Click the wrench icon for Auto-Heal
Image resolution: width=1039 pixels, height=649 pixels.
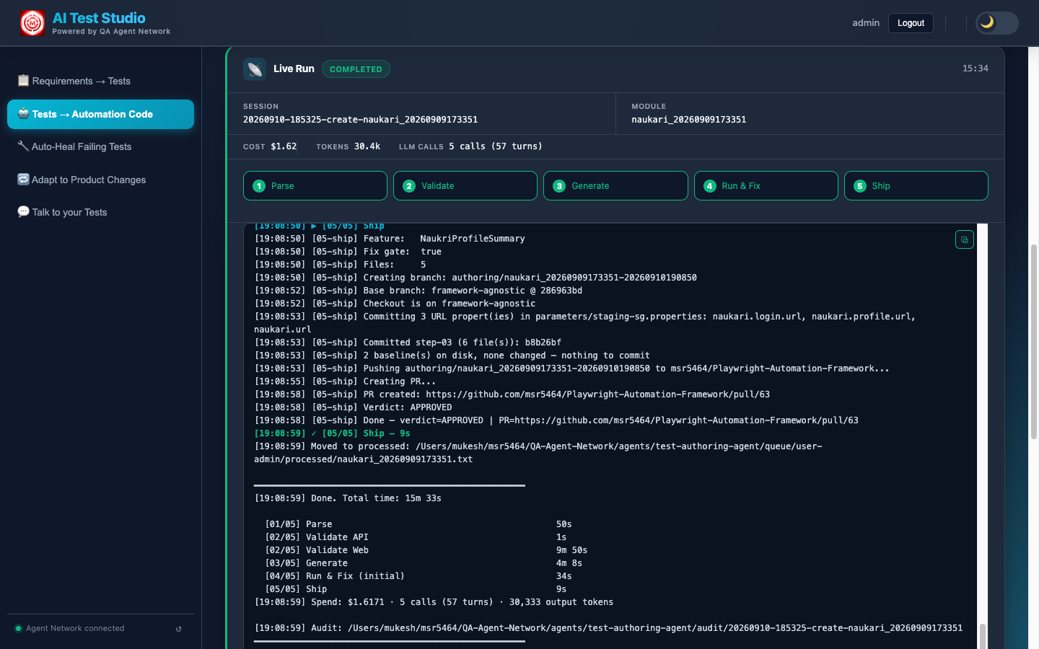click(23, 146)
